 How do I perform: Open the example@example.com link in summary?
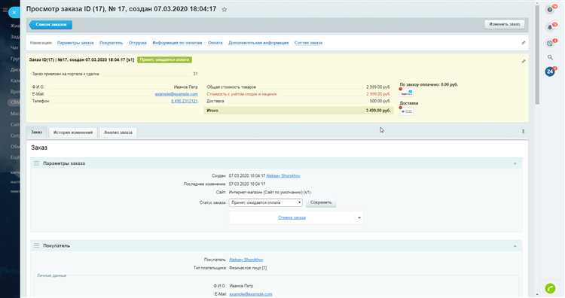[x=176, y=94]
